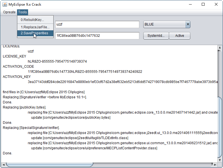223x168 pixels.
Task: Click the arrow button on the BLUE dropdown
Action: point(188,24)
